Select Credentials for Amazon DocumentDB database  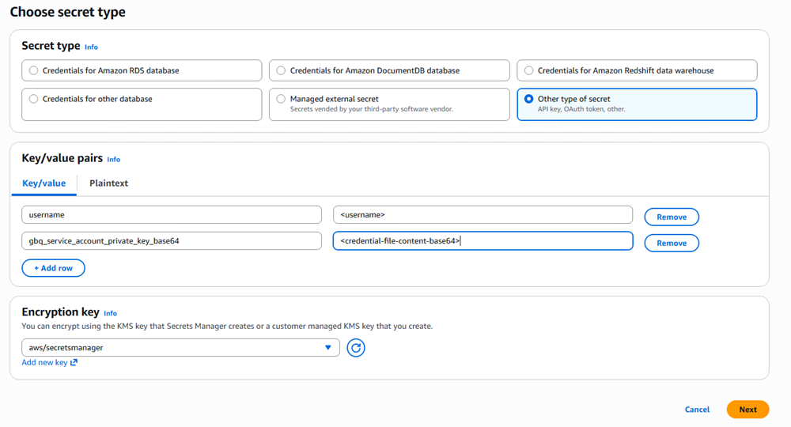point(281,70)
